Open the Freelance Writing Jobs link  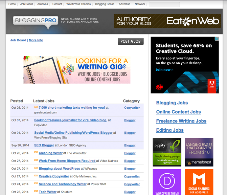(x=181, y=121)
